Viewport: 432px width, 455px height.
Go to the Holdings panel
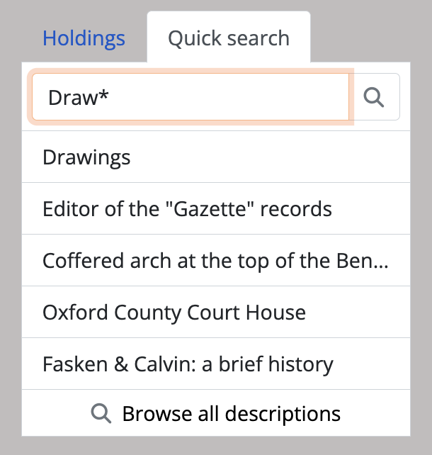pyautogui.click(x=84, y=38)
